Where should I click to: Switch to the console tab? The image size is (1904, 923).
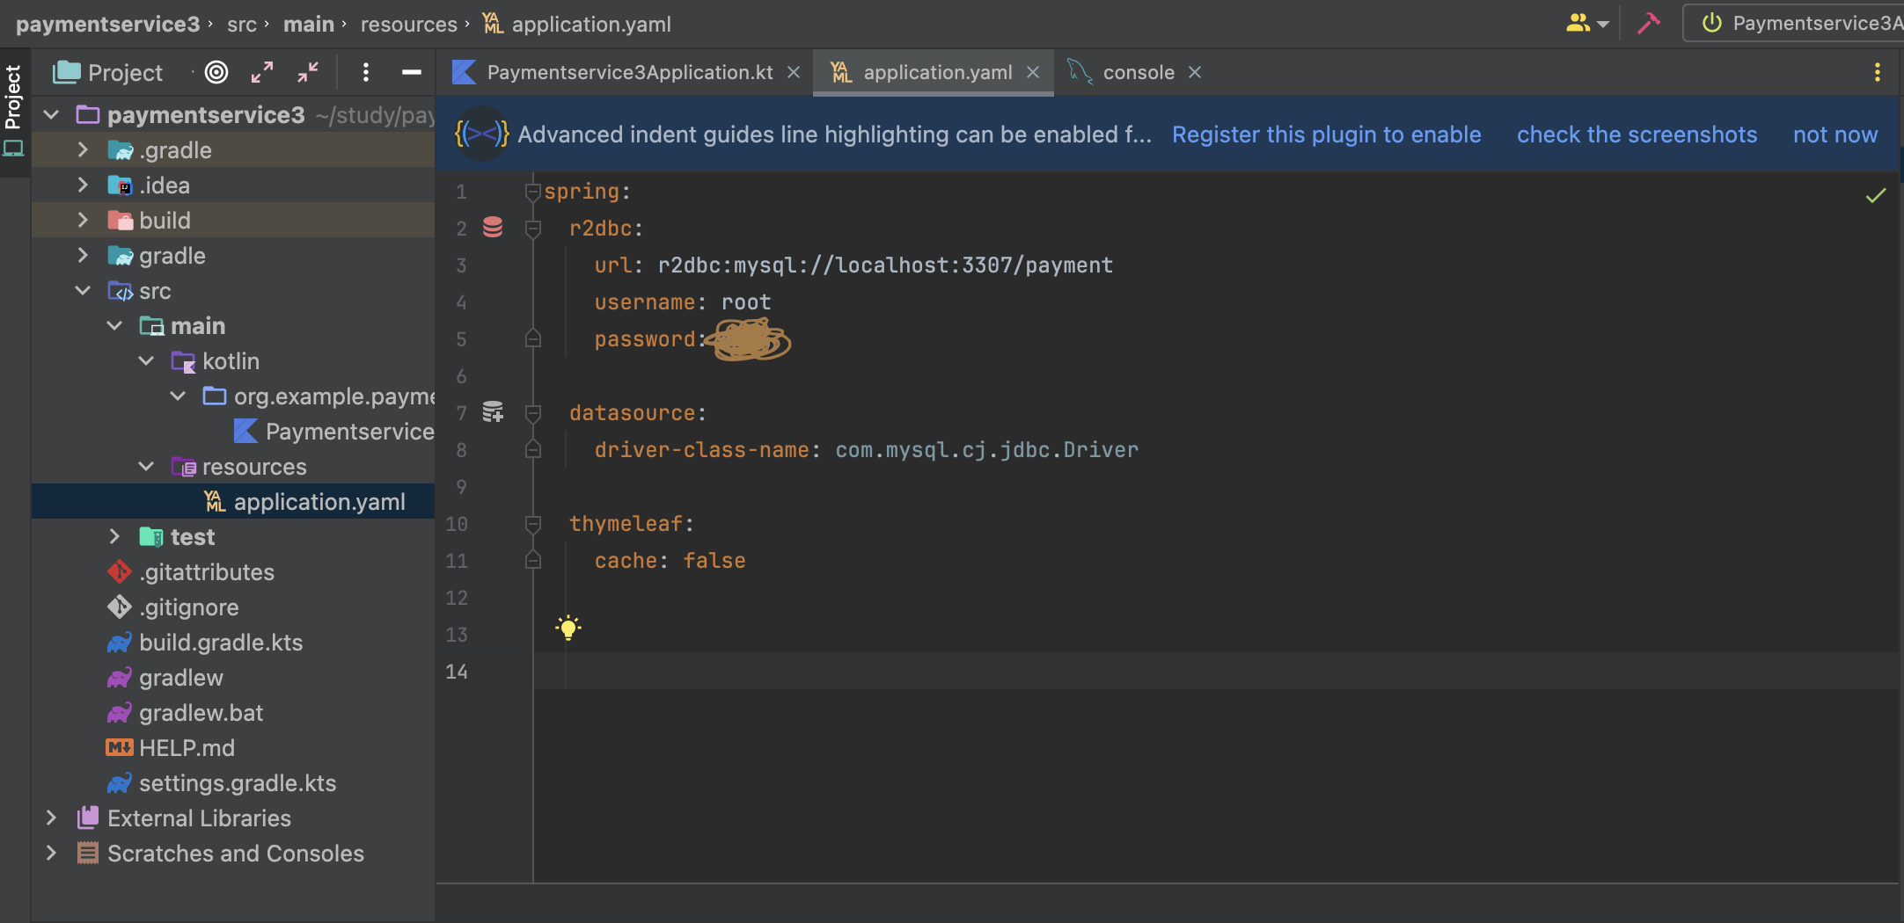coord(1138,72)
